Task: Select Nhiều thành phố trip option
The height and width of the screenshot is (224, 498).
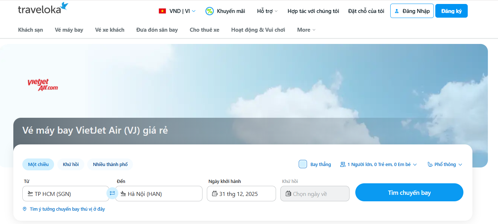Action: coord(110,165)
